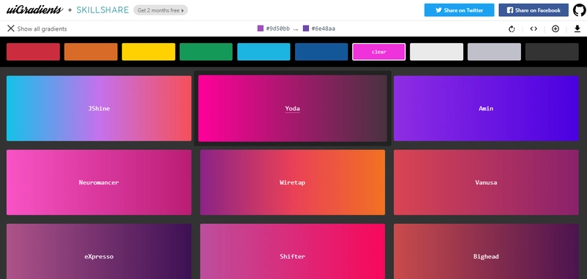This screenshot has height=279, width=587.
Task: Share on Twitter
Action: 459,10
